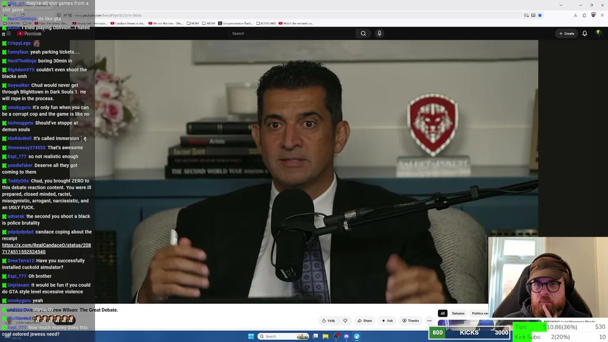608x342 pixels.
Task: Open the NEWS bookmarks folder
Action: [193, 23]
